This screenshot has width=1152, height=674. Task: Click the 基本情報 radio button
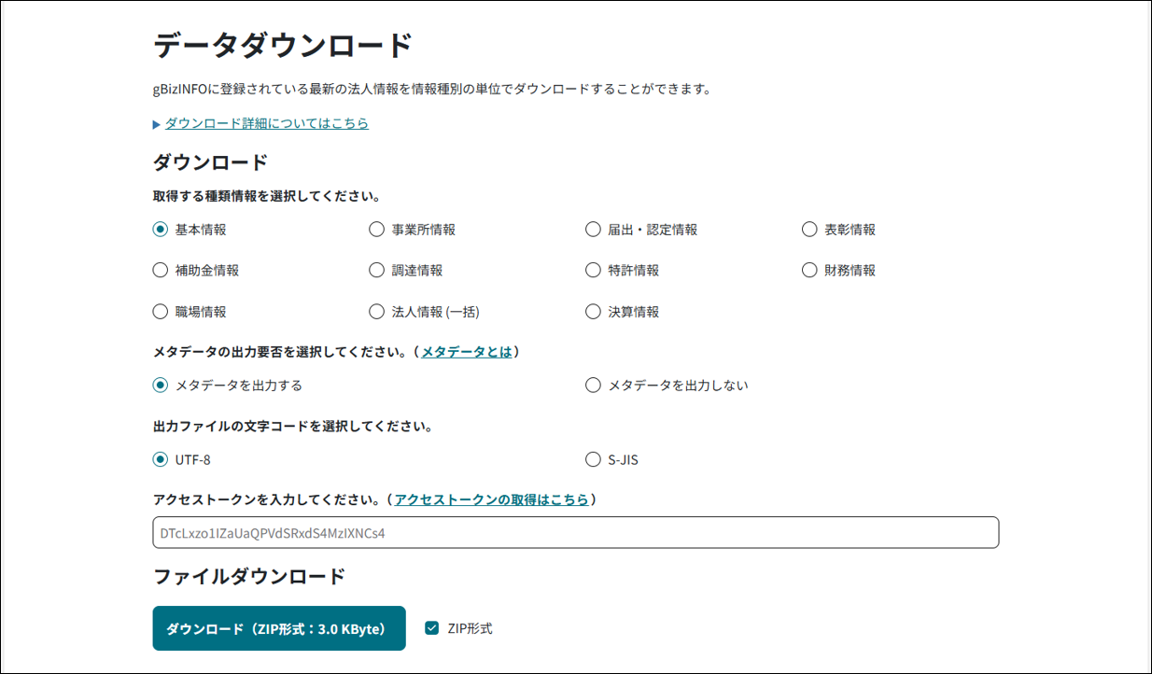click(161, 228)
